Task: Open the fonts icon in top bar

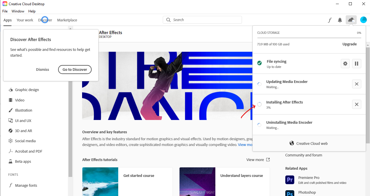Action: [x=330, y=20]
